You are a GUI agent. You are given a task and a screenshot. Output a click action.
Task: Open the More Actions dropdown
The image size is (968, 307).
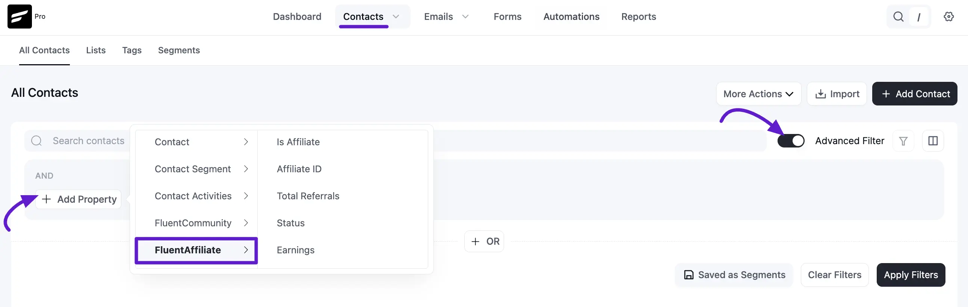(759, 94)
